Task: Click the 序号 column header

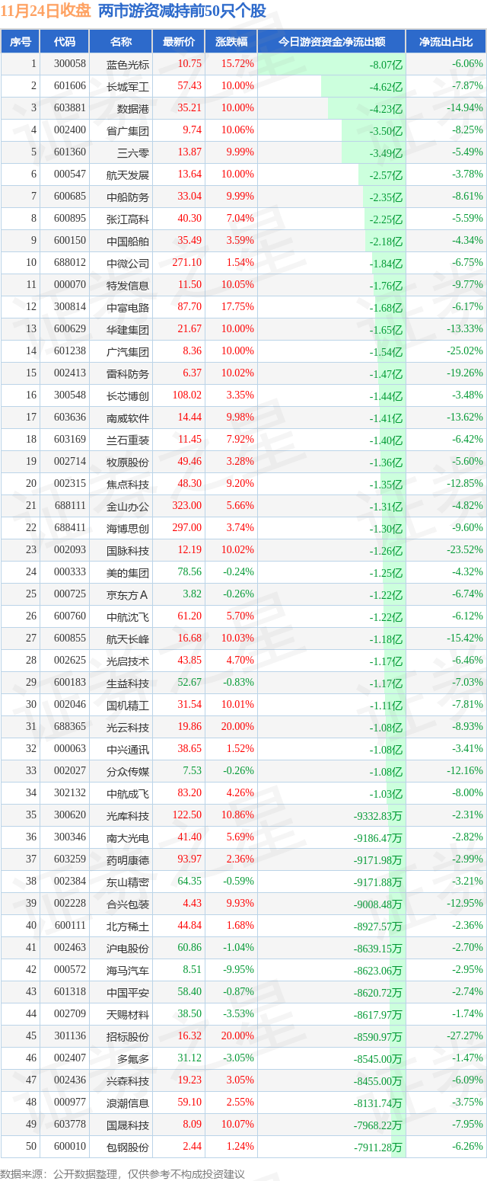Action: pyautogui.click(x=20, y=42)
